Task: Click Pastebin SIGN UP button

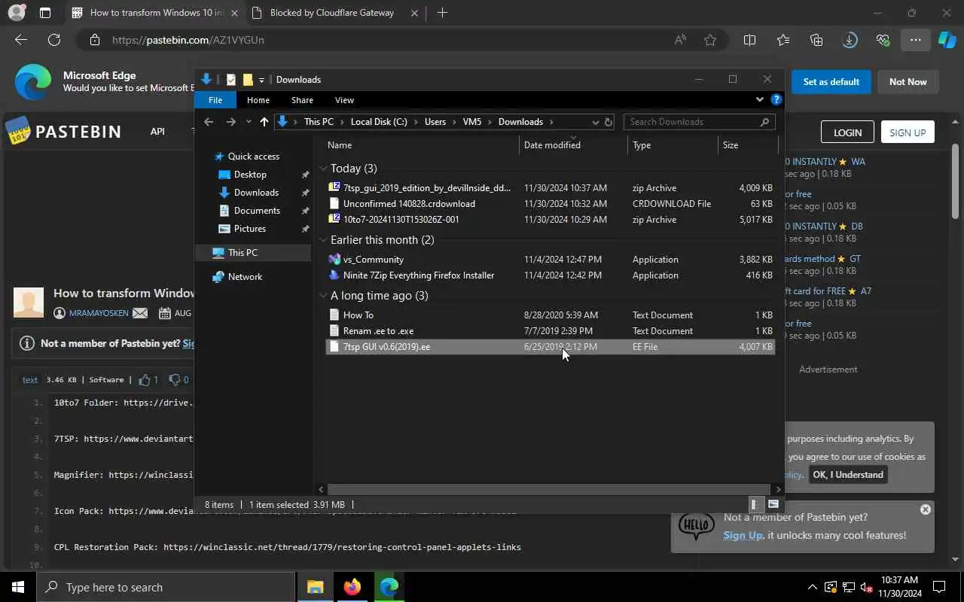Action: click(x=908, y=132)
